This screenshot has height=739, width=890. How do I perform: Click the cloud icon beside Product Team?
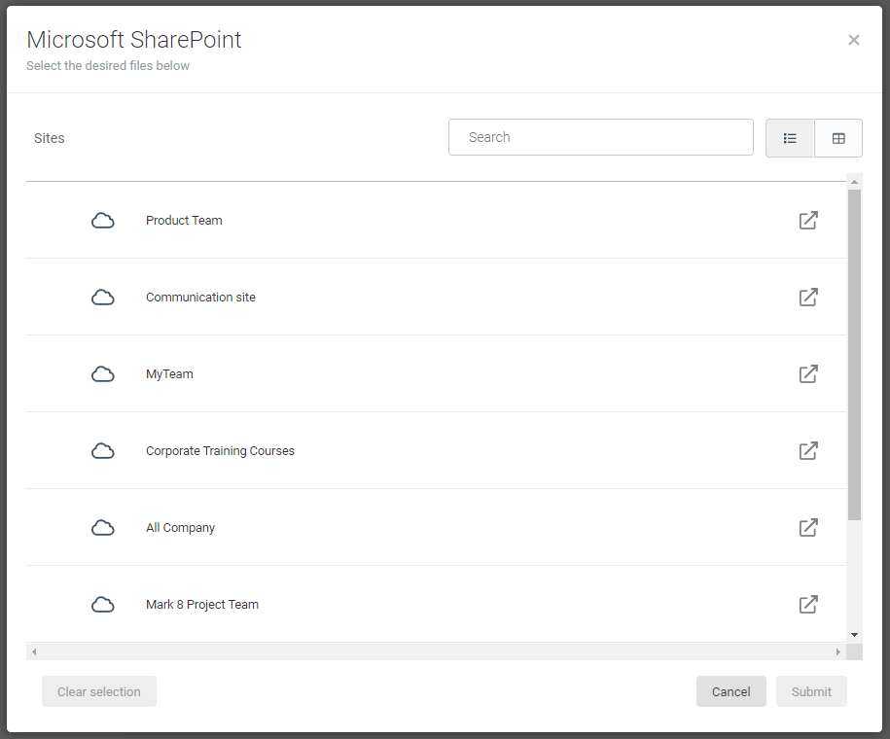coord(103,221)
